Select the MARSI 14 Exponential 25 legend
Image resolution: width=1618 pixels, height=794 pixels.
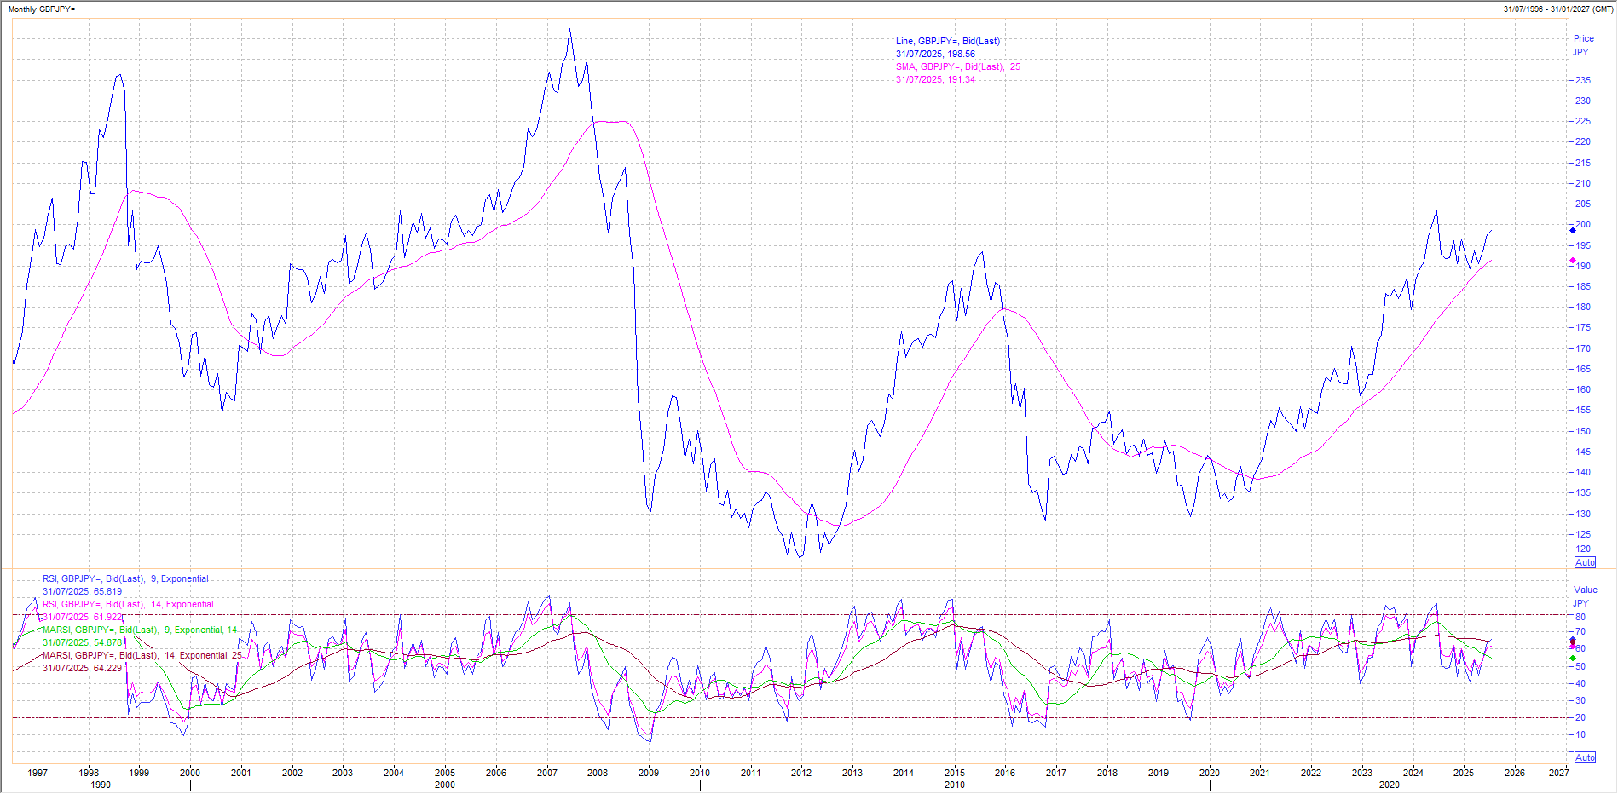[x=142, y=655]
